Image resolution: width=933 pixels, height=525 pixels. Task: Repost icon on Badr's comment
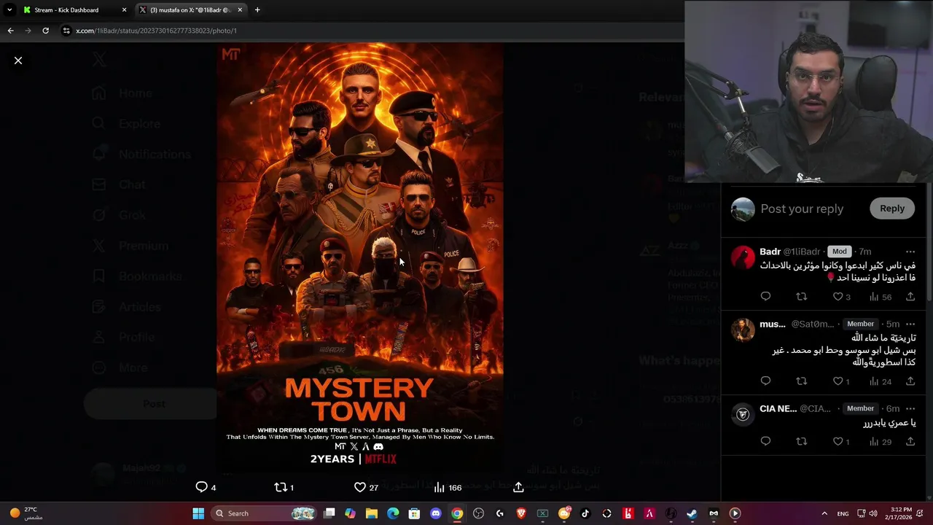tap(802, 297)
